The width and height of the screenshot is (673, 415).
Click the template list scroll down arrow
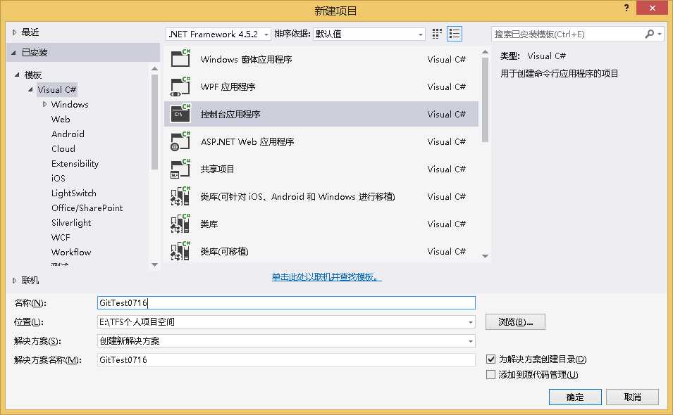pos(485,256)
